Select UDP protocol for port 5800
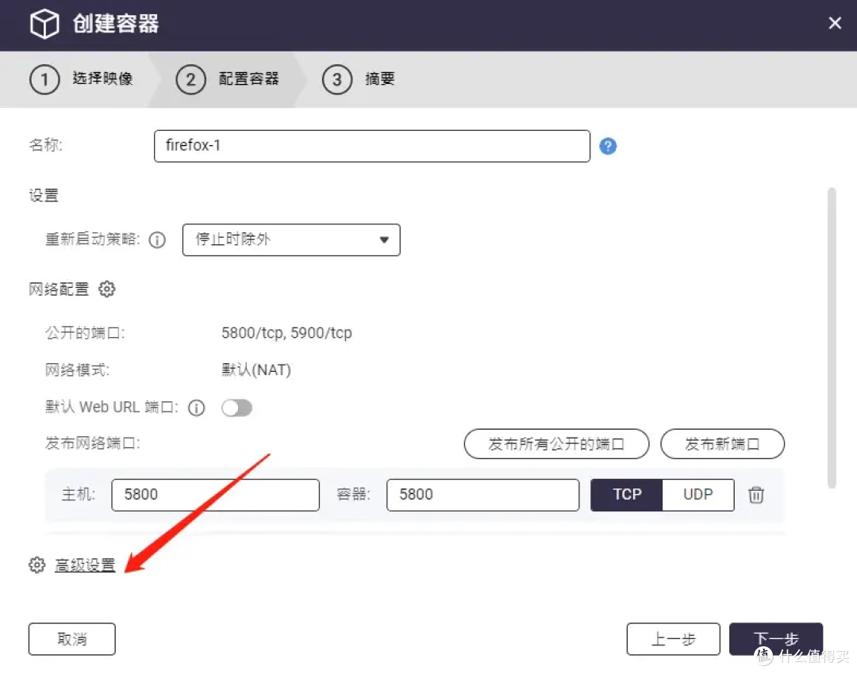Screen dimensions: 857x674 click(x=698, y=495)
